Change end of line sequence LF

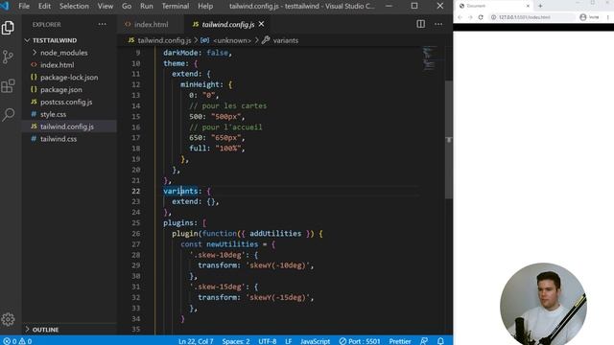click(288, 341)
